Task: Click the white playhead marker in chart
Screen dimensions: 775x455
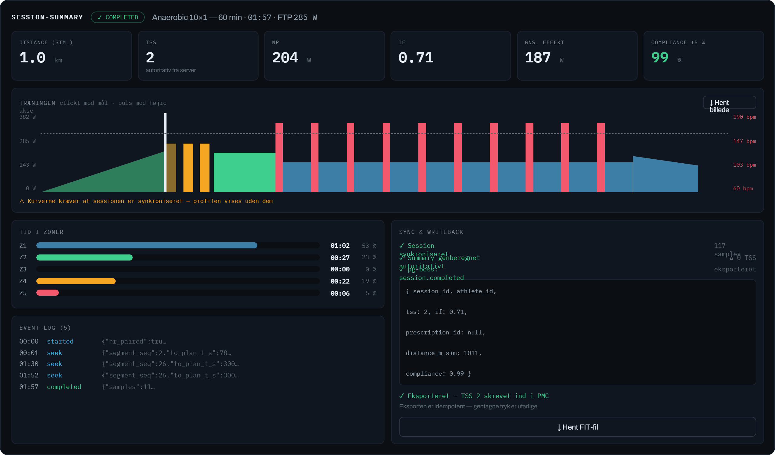Action: pos(165,153)
